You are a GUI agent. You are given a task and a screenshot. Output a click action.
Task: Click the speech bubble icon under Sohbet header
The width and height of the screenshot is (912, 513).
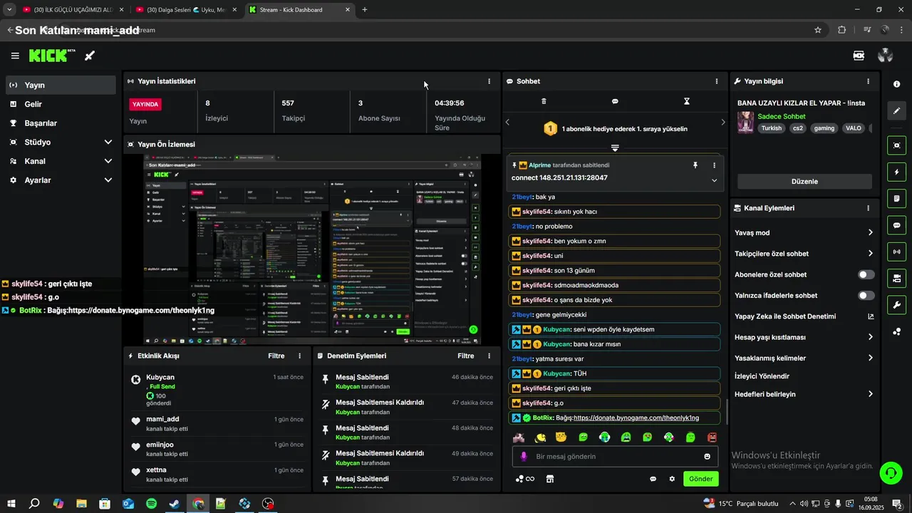pyautogui.click(x=615, y=101)
